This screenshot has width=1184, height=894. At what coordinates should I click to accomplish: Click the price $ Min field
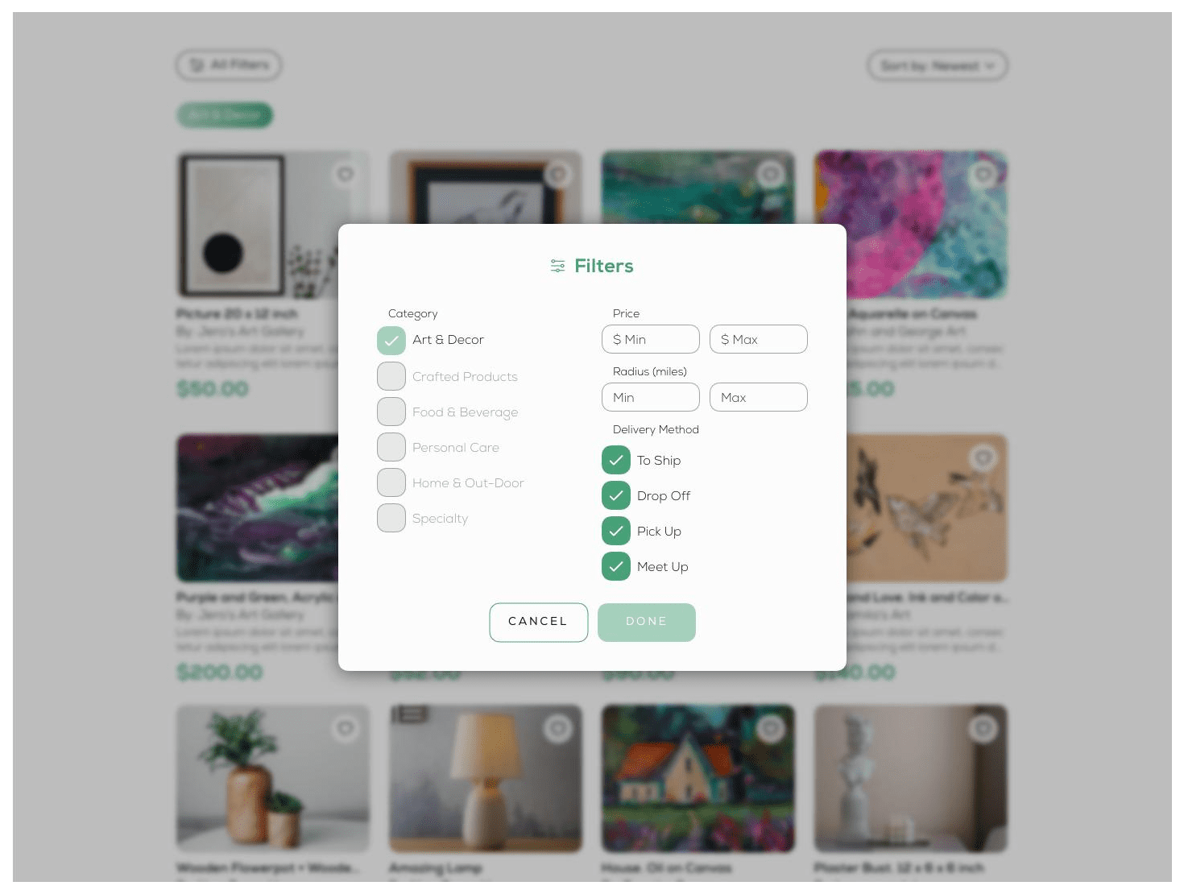pyautogui.click(x=651, y=339)
